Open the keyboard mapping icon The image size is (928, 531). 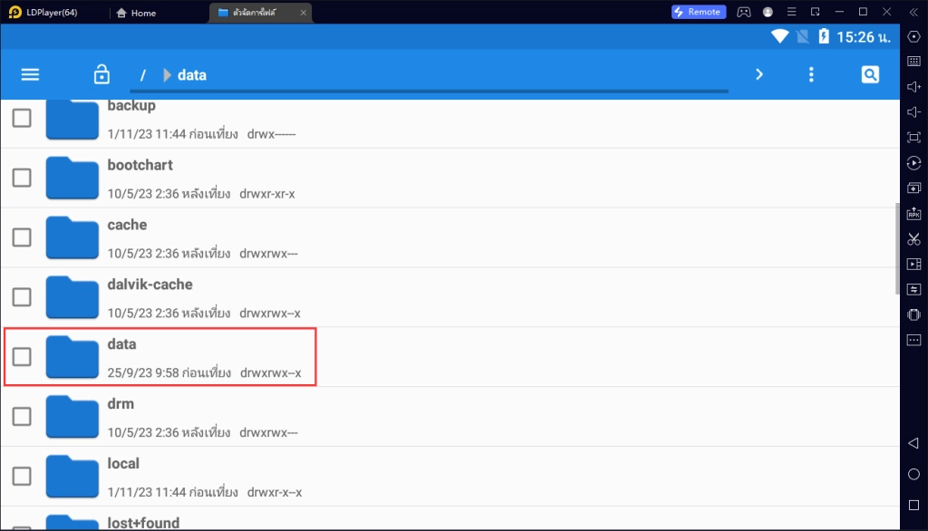913,61
